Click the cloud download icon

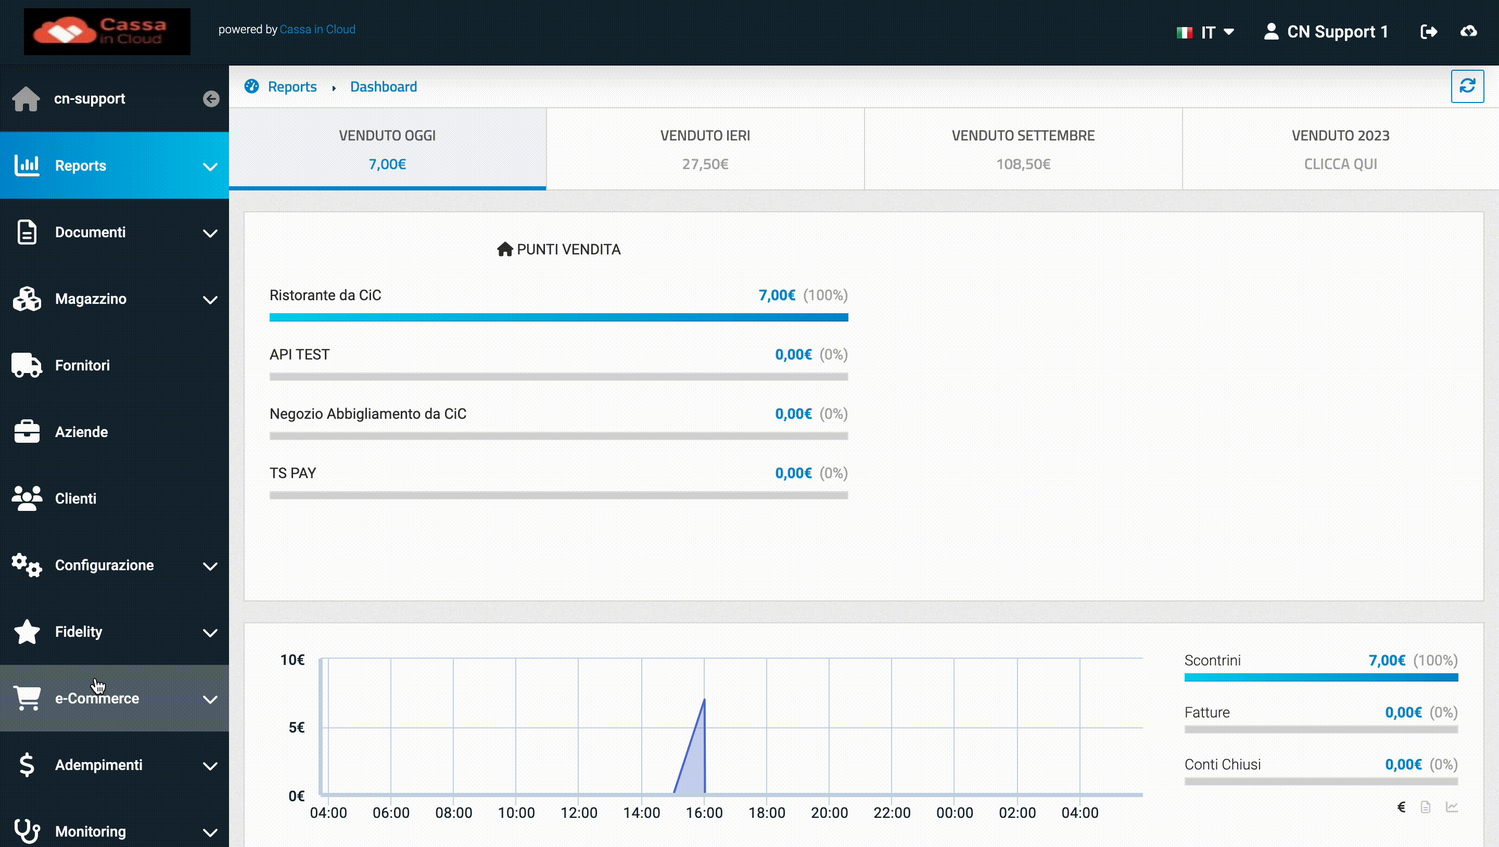[x=1469, y=31]
